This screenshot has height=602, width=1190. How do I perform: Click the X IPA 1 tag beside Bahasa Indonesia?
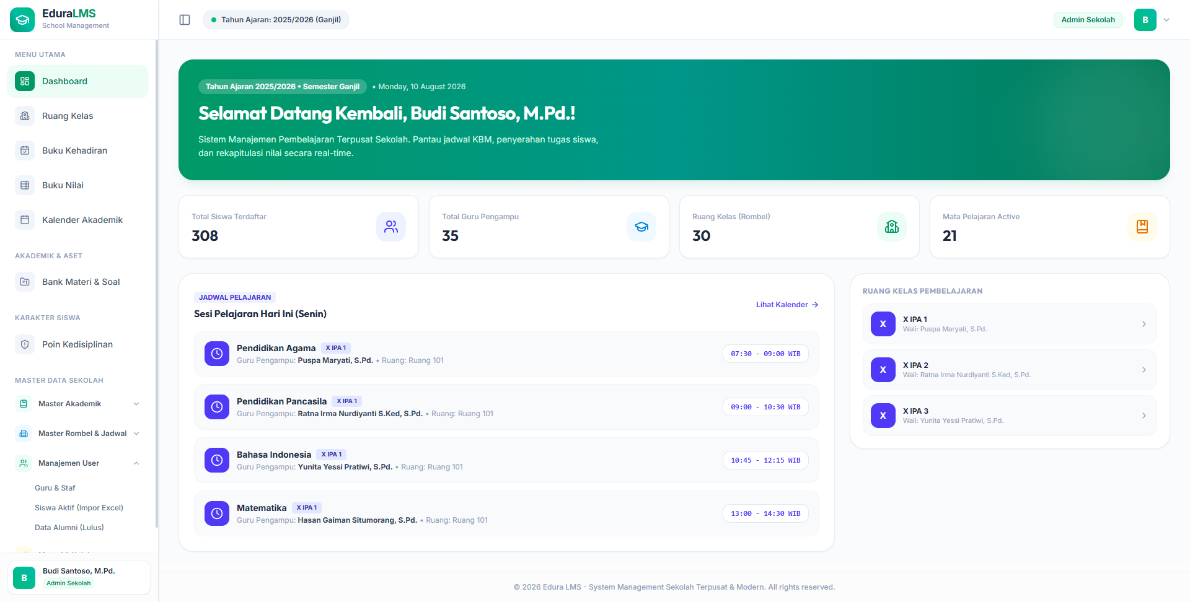[x=332, y=455]
